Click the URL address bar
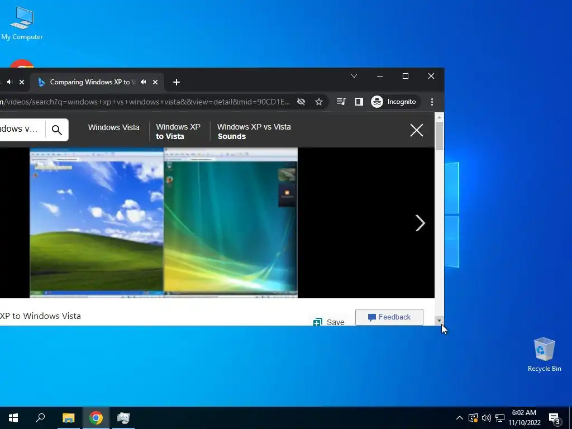This screenshot has height=429, width=572. (x=145, y=102)
